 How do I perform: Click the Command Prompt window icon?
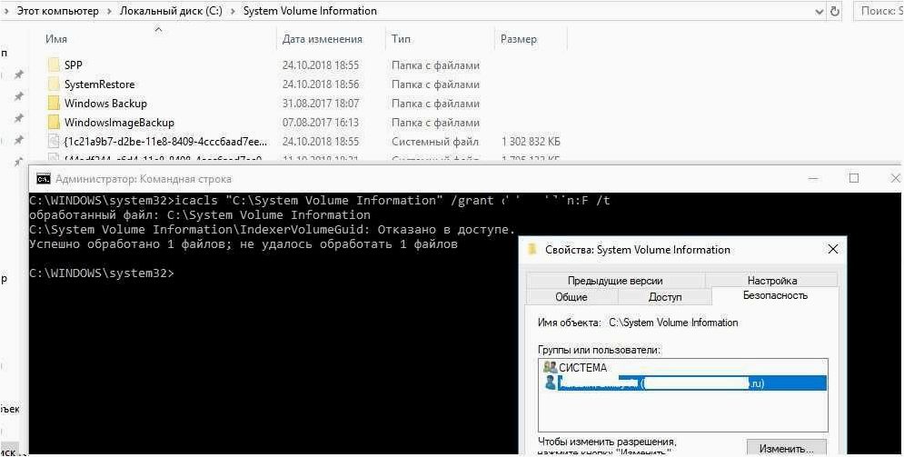coord(43,179)
